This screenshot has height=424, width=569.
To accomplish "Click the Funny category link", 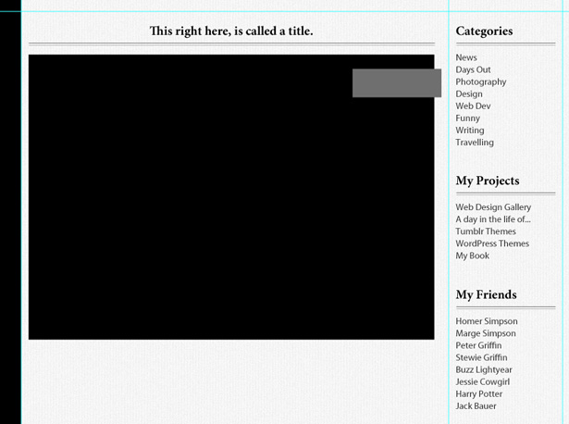I will click(468, 118).
